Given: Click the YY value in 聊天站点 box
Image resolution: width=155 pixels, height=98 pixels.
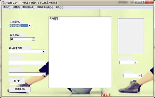Looking at the screenshot, I should tap(12, 39).
